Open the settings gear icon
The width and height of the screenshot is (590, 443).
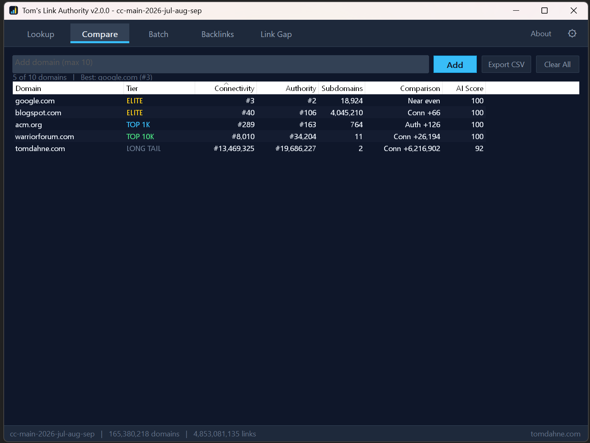tap(572, 34)
